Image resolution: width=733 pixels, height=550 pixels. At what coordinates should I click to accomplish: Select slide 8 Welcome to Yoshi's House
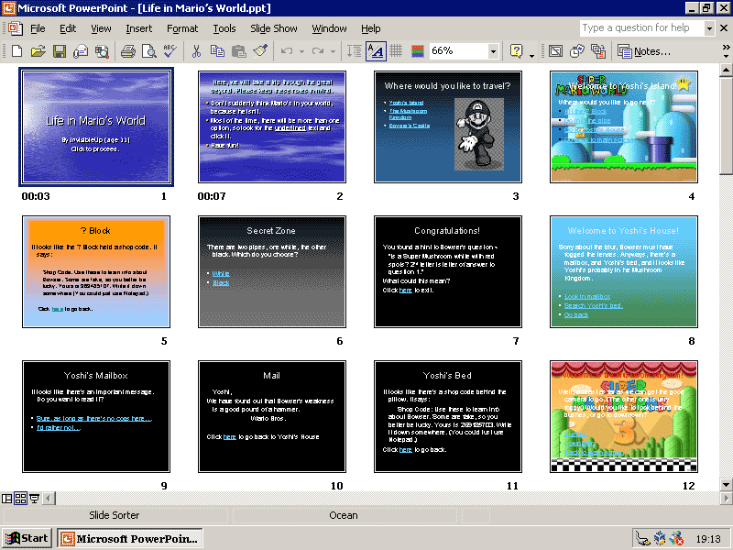624,271
